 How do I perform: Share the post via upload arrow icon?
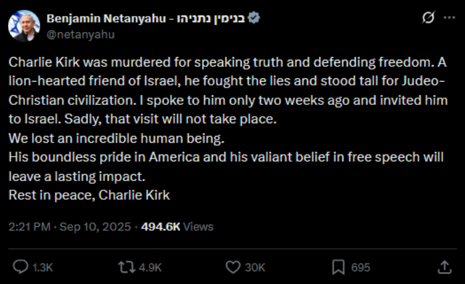(444, 267)
